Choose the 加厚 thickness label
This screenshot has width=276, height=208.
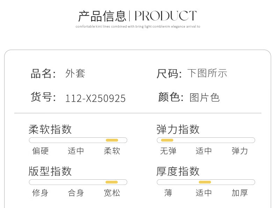click(240, 193)
